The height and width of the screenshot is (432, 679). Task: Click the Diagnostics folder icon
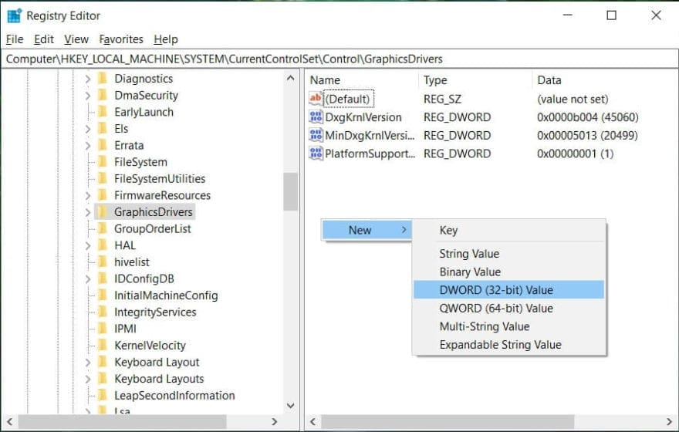coord(103,79)
